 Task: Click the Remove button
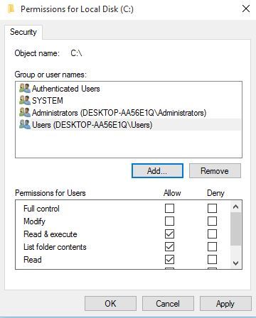(215, 170)
